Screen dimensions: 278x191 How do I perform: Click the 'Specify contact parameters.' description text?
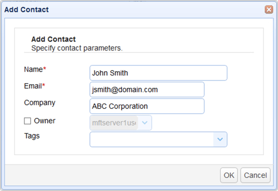click(x=77, y=48)
